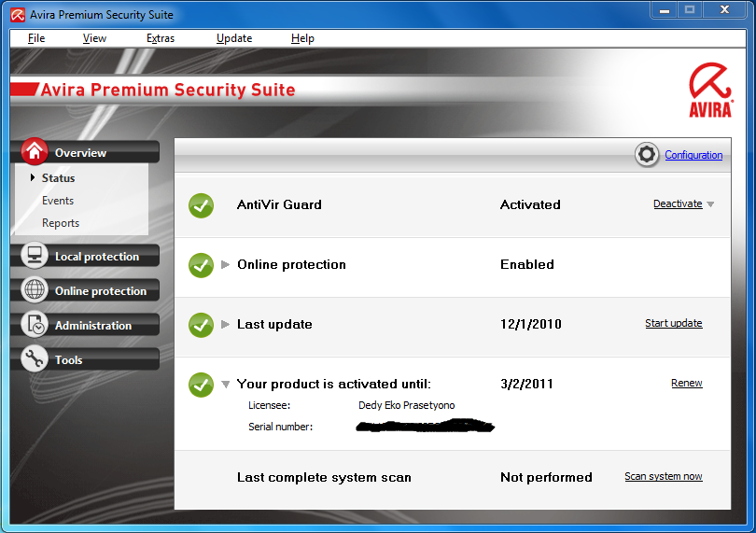The height and width of the screenshot is (533, 756).
Task: Select Reports under Overview
Action: pos(61,223)
